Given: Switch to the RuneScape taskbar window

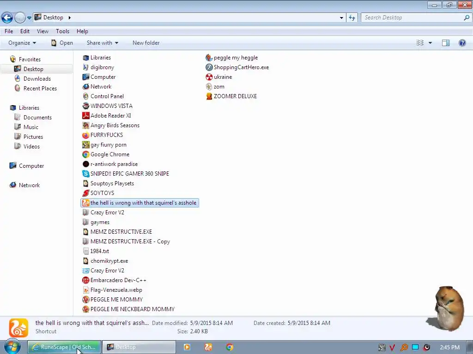Looking at the screenshot, I should coord(65,347).
